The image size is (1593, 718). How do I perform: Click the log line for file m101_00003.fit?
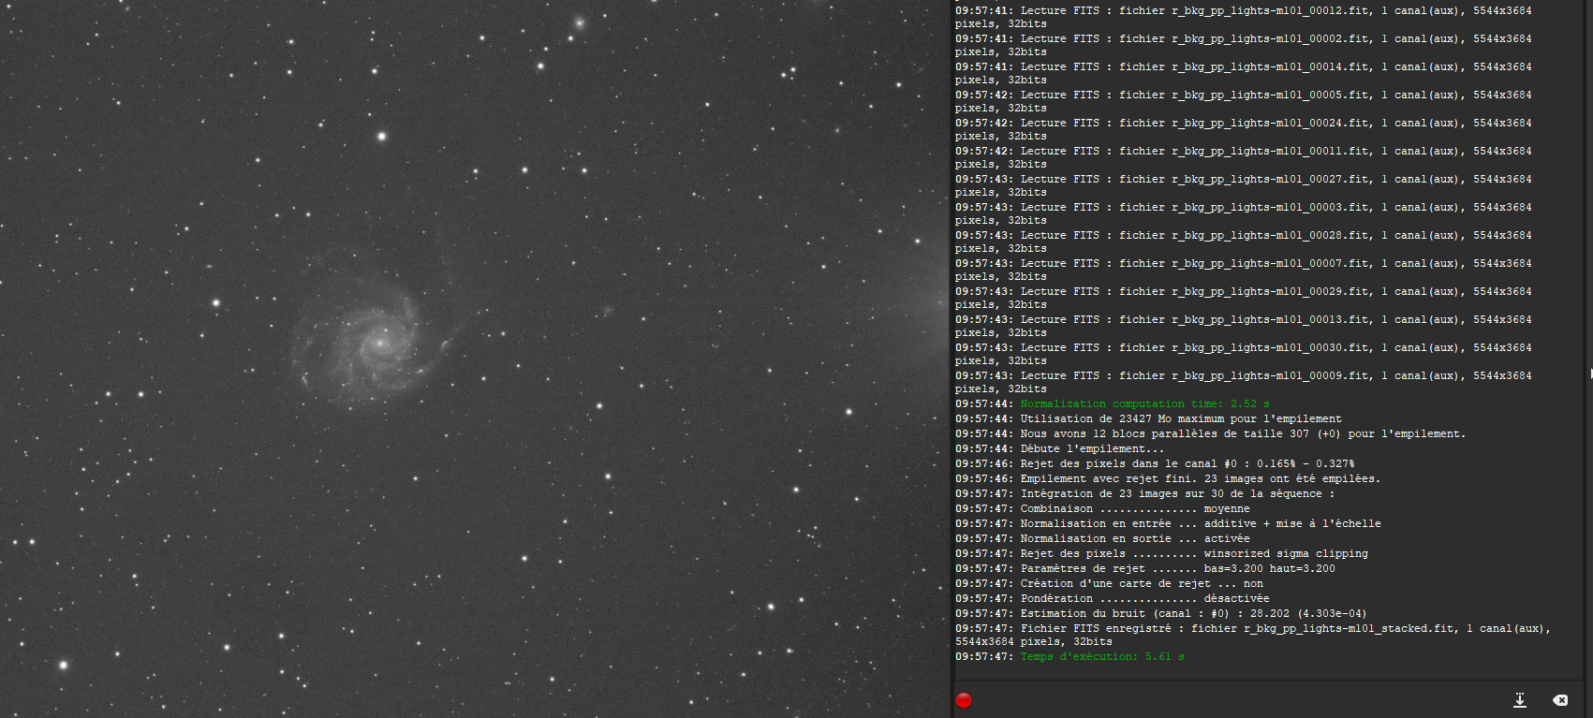tap(1244, 214)
